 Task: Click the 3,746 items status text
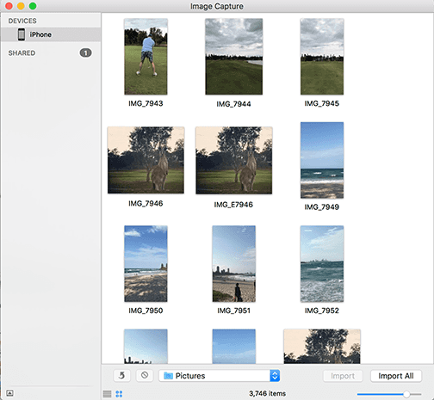[x=267, y=394]
